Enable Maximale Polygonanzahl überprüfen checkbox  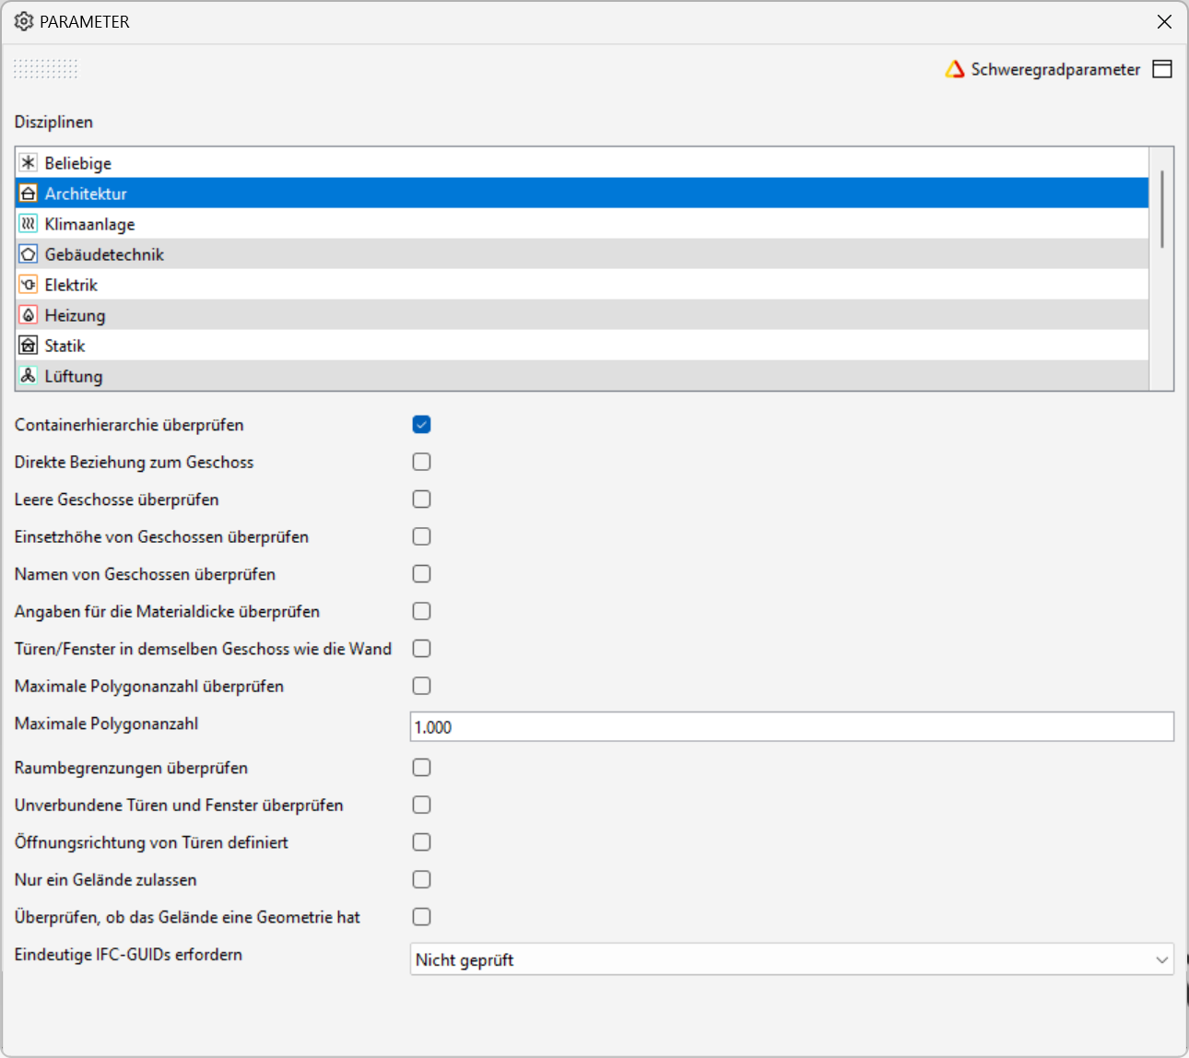tap(421, 686)
